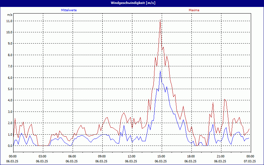Click the 11,0 y-axis tick label
The width and height of the screenshot is (264, 165).
tap(9, 21)
